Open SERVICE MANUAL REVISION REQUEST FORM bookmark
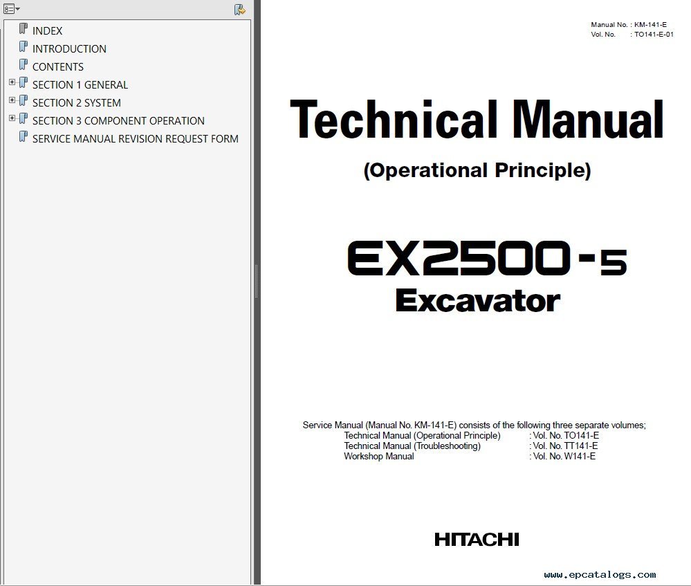The image size is (691, 586). pyautogui.click(x=136, y=139)
